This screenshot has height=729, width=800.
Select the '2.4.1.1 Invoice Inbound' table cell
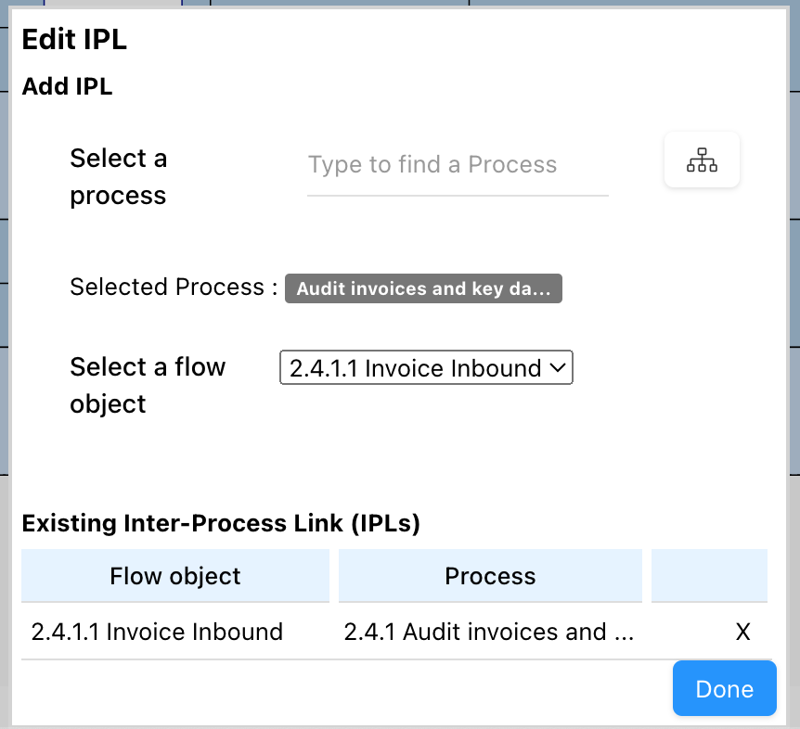157,633
